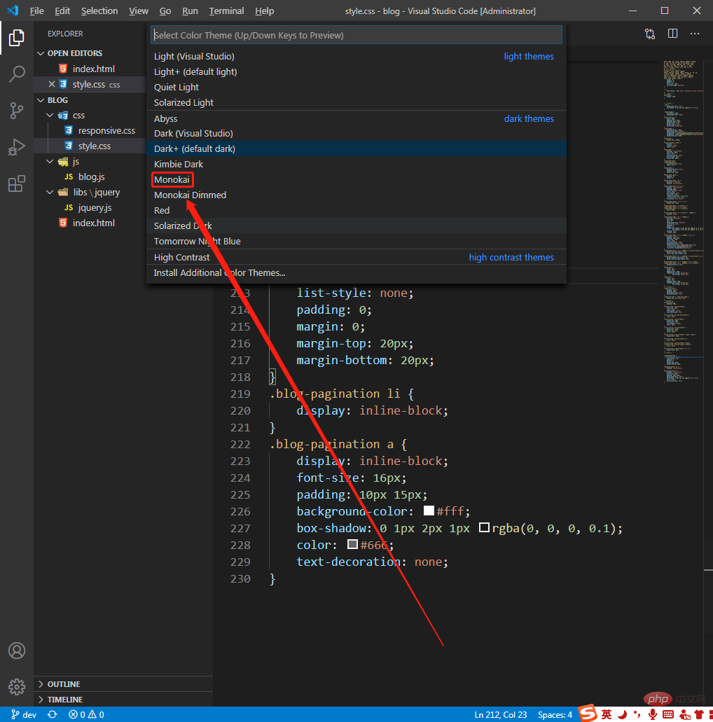Screen dimensions: 713x722
Task: Open the Help menu
Action: click(x=264, y=11)
